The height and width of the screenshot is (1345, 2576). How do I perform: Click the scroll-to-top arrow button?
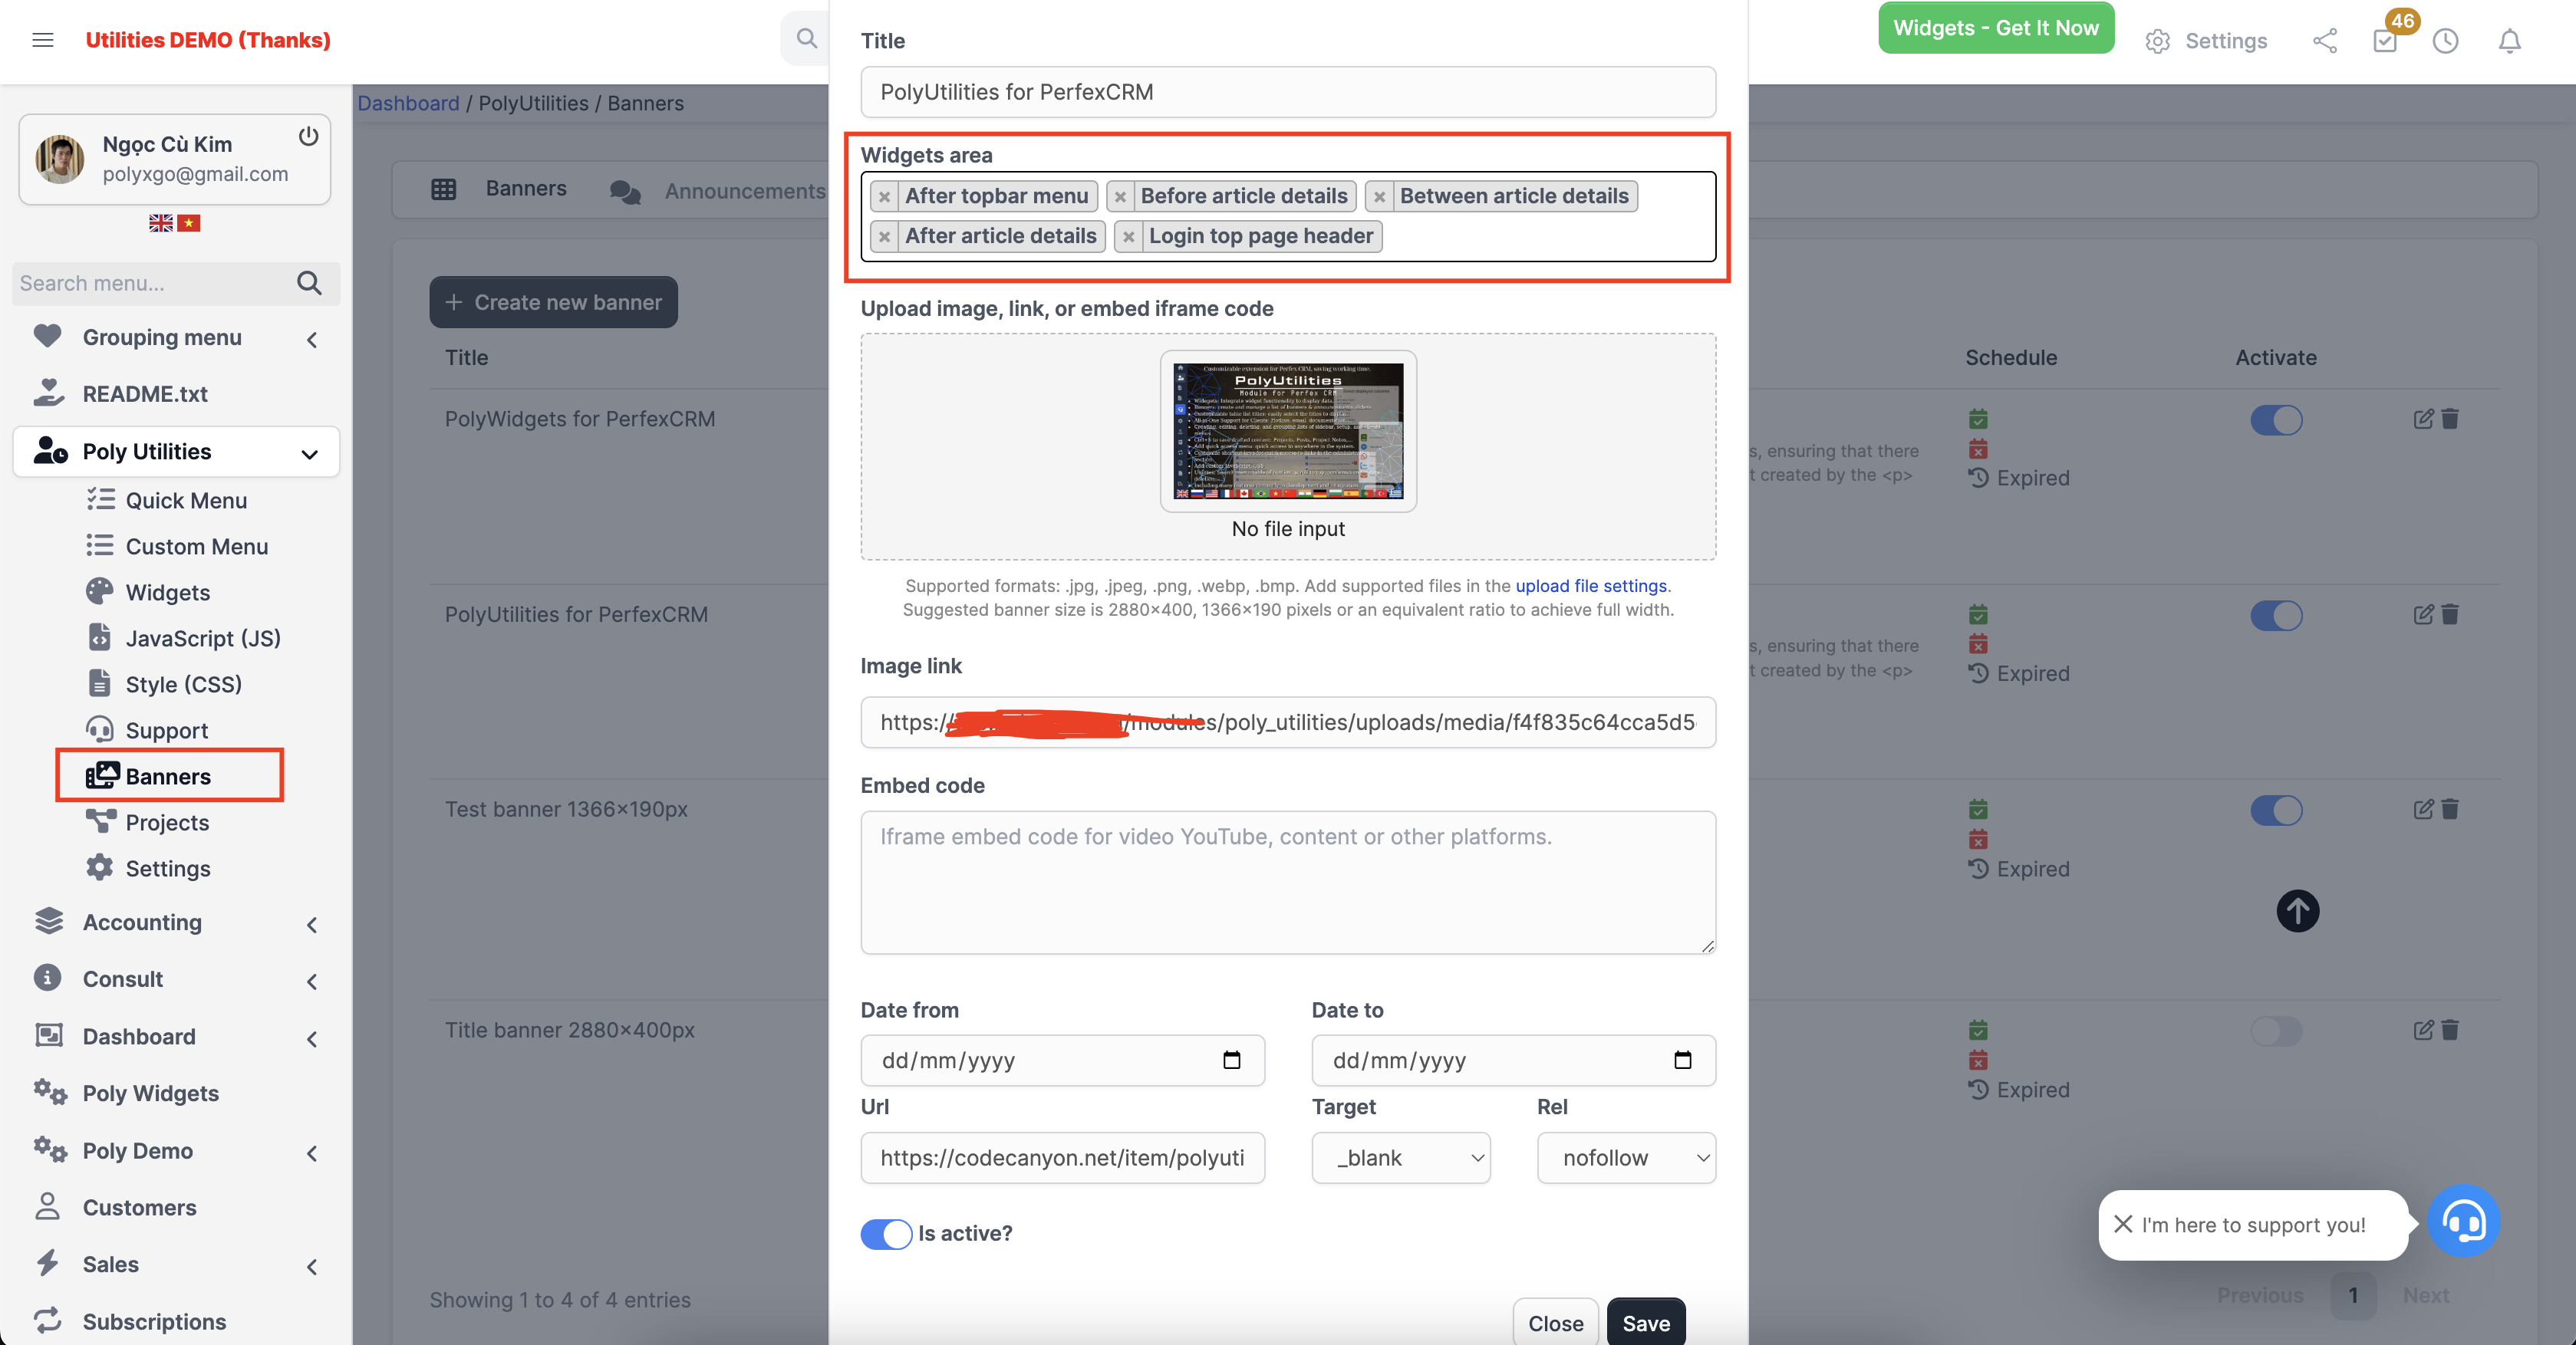(2297, 910)
